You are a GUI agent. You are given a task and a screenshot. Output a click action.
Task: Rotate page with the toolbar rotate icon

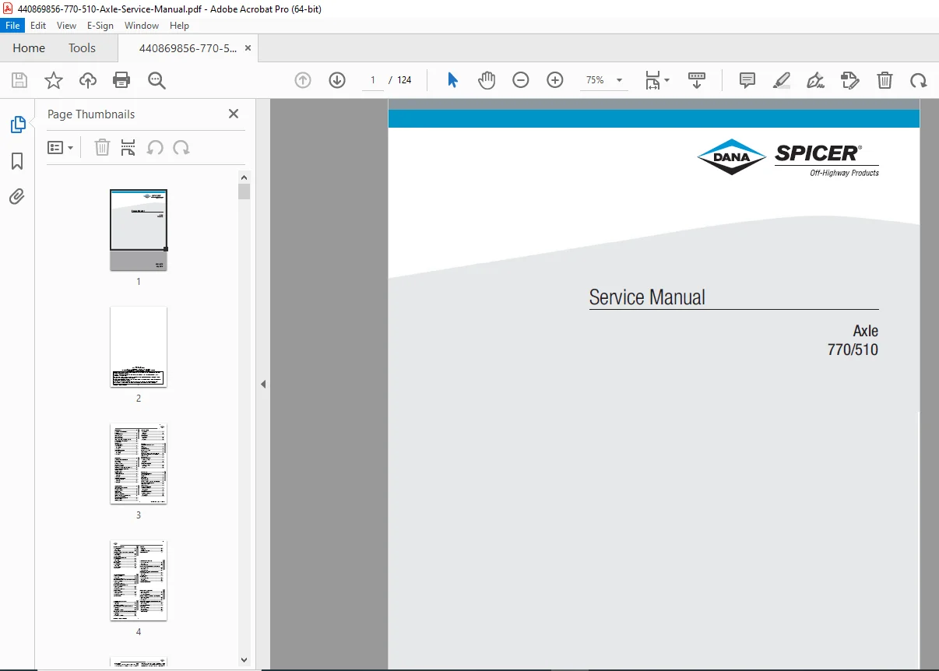click(919, 80)
